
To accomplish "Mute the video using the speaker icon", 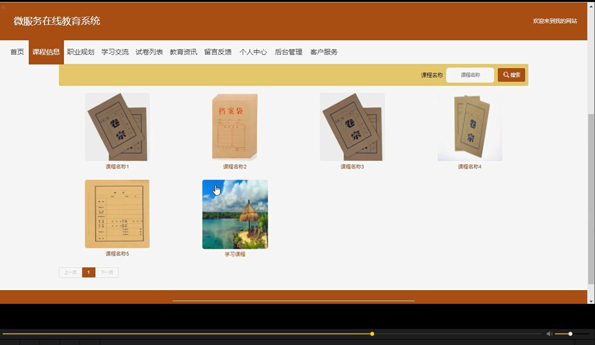I will [x=549, y=334].
